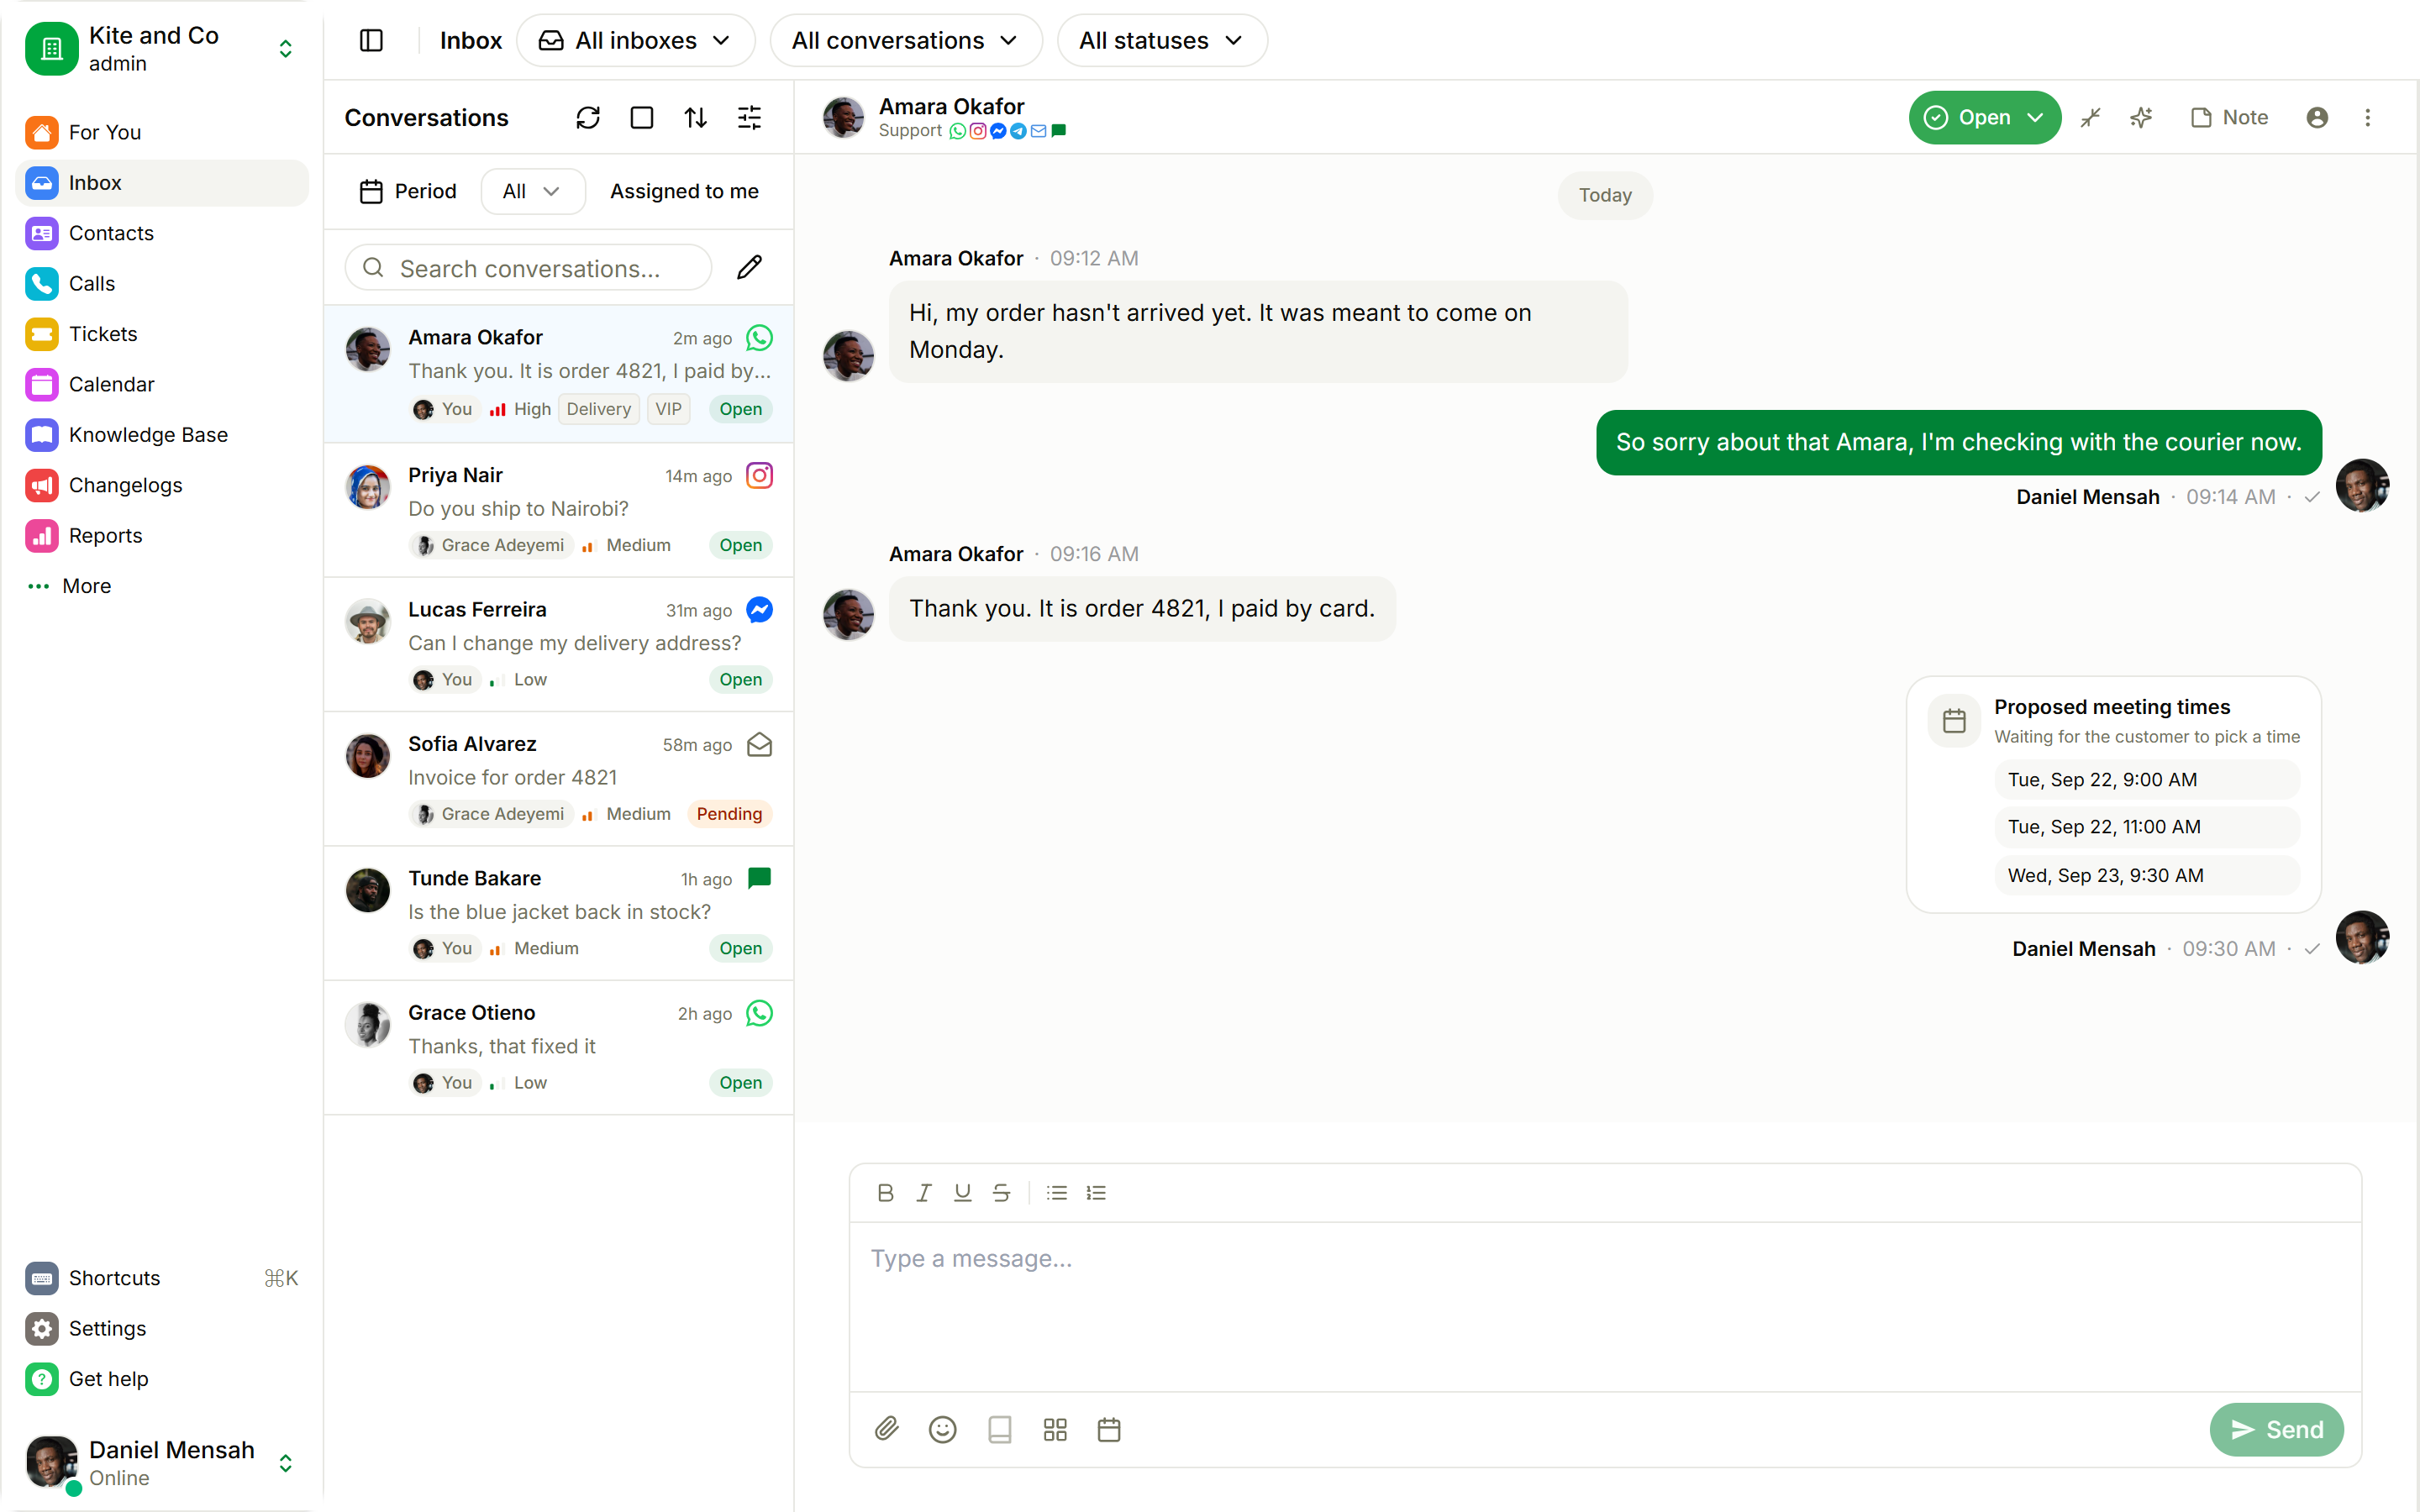Expand the All conversations dropdown

click(906, 40)
